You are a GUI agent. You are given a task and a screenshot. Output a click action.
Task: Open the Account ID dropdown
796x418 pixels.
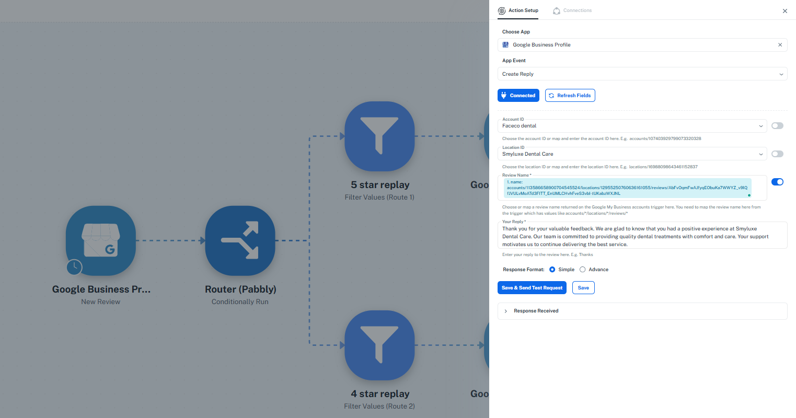pyautogui.click(x=632, y=126)
